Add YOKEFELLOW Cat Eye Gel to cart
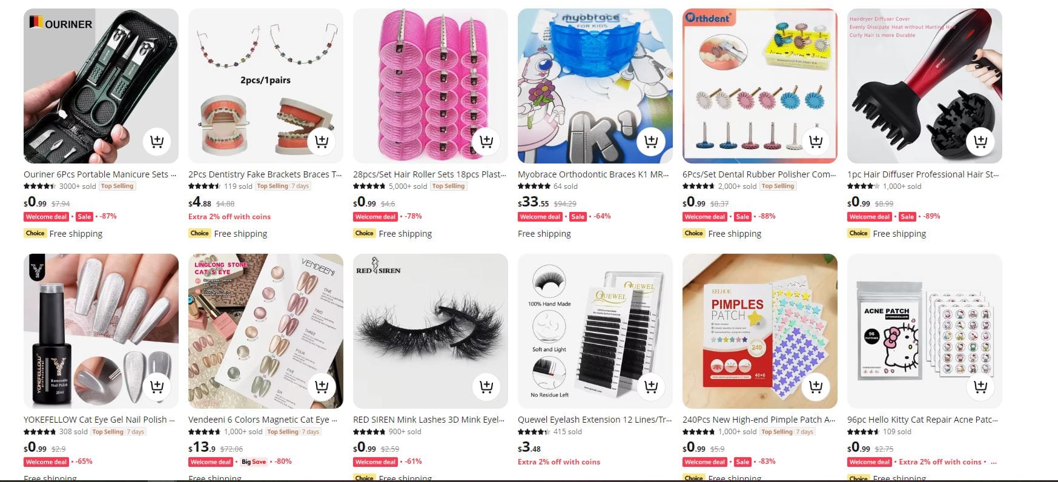 coord(157,386)
